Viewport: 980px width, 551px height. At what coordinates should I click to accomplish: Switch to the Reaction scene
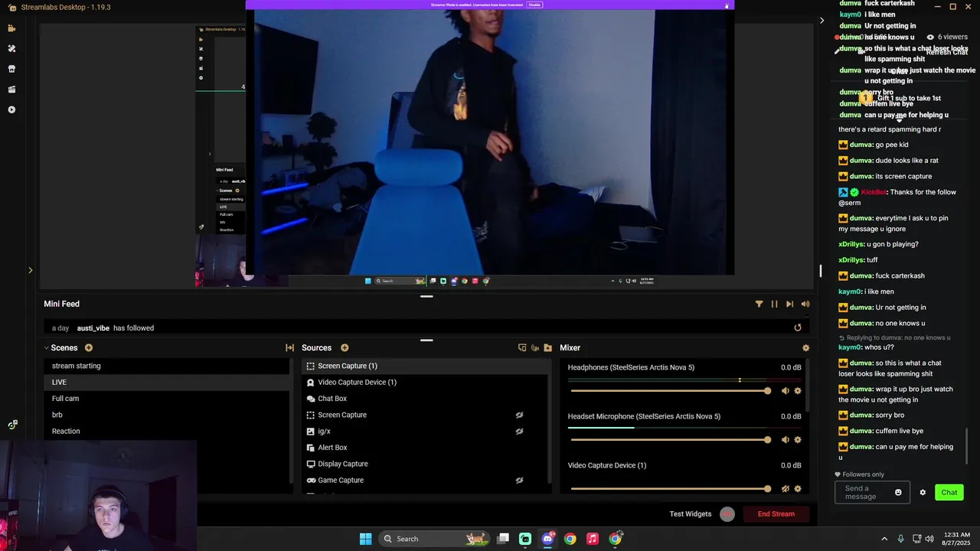(167, 431)
